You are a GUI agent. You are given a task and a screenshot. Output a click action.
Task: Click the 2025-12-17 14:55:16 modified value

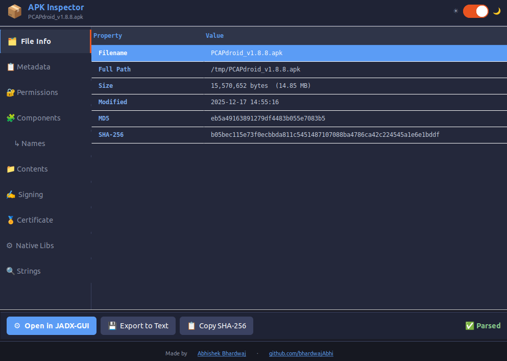245,102
